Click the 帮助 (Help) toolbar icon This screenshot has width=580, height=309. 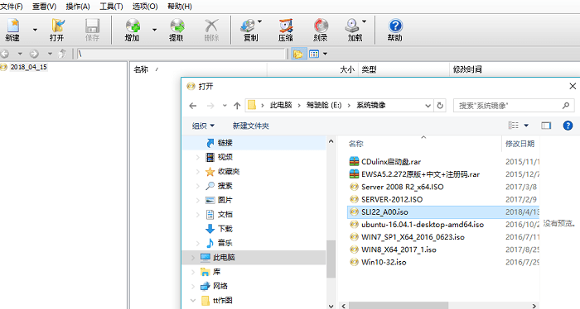(x=395, y=30)
